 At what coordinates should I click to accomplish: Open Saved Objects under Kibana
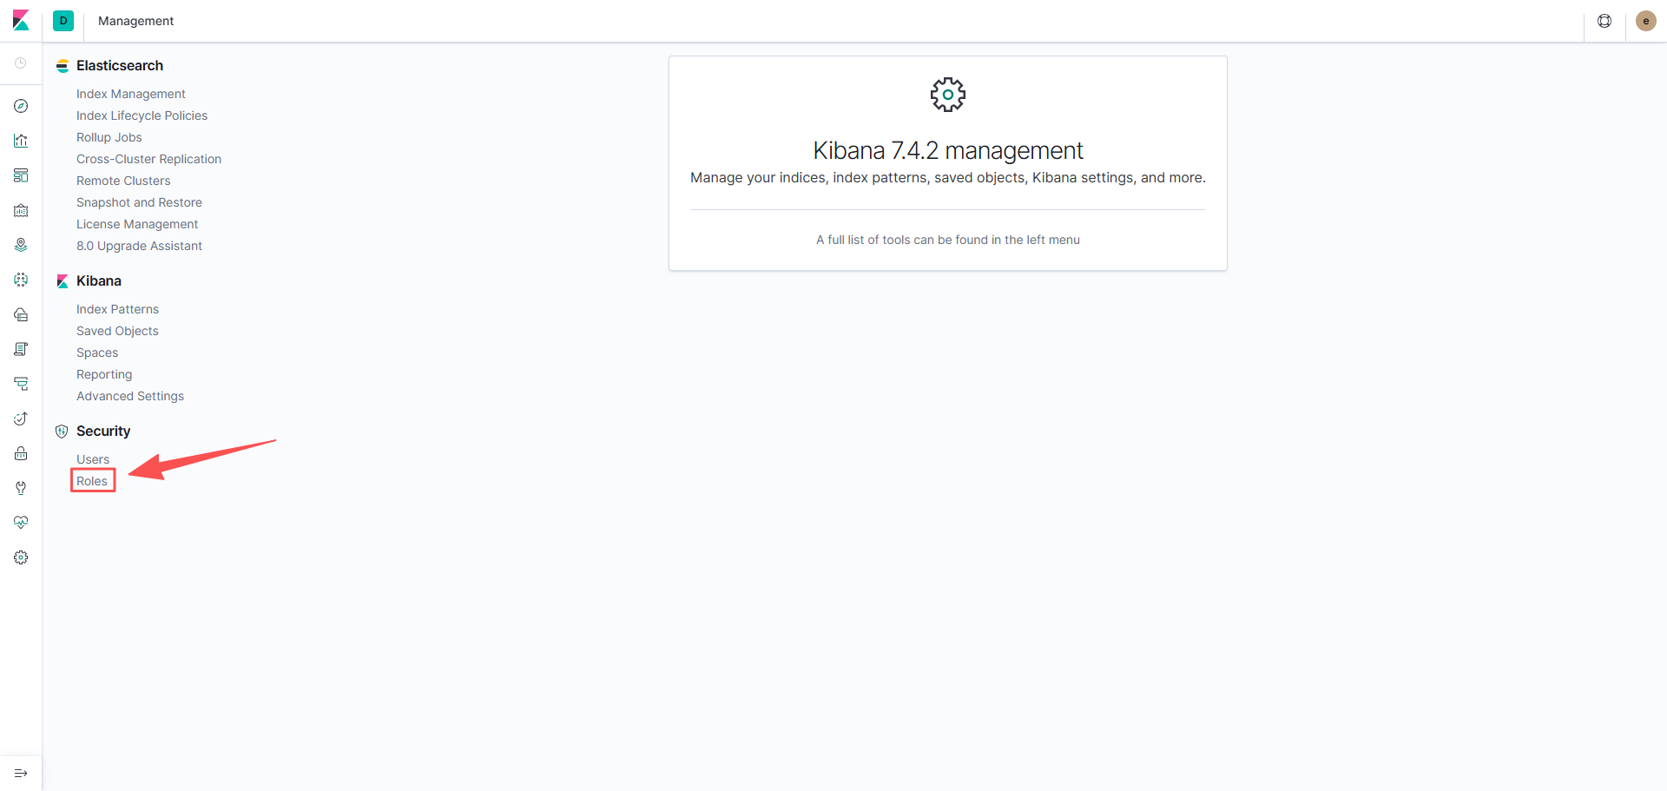point(117,331)
